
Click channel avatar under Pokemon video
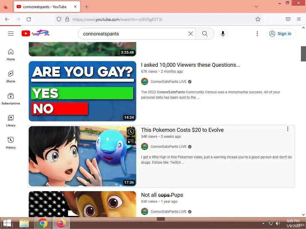point(145,147)
